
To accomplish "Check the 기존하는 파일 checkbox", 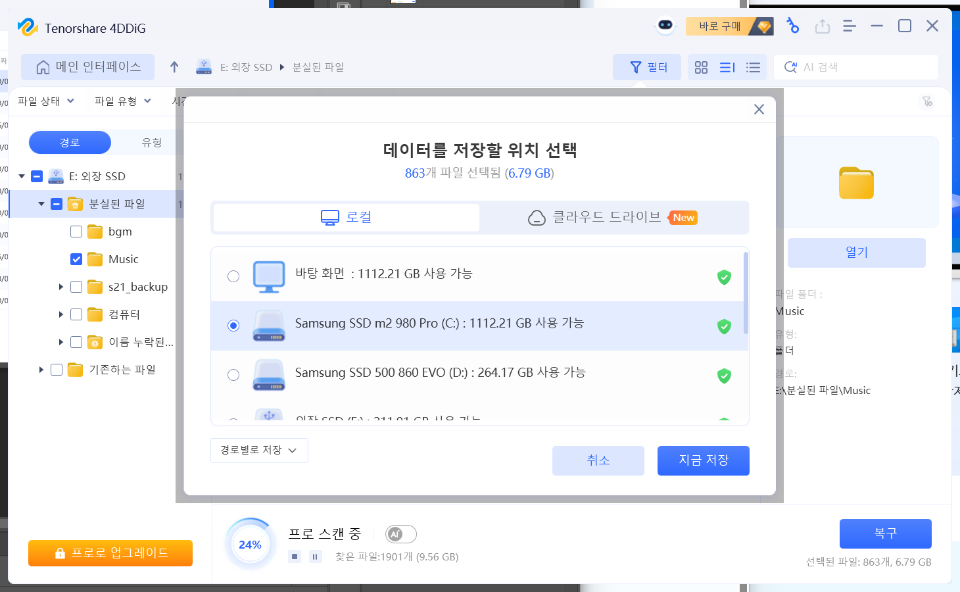I will tap(57, 370).
